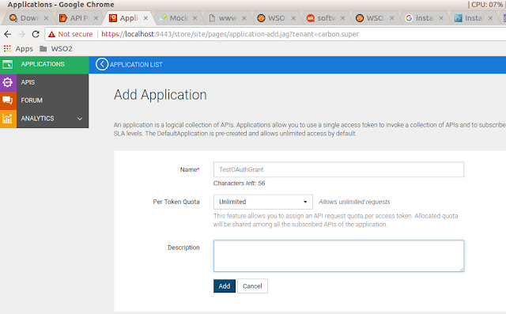This screenshot has height=314, width=506.
Task: Click the Add Application heading
Action: [160, 95]
